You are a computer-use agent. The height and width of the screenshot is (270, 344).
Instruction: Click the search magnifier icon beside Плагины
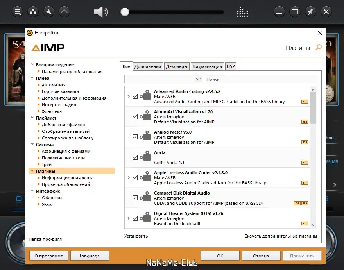319,47
